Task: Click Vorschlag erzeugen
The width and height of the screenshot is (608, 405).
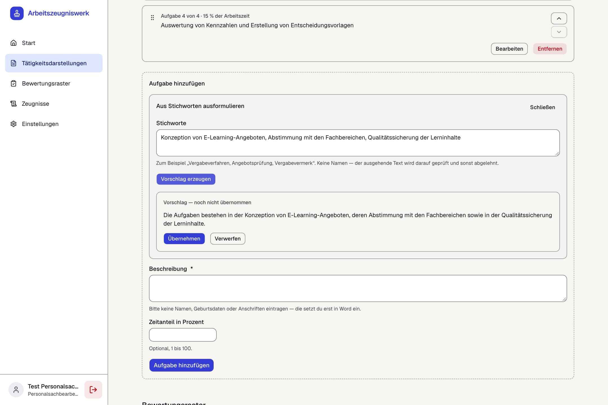Action: coord(186,179)
